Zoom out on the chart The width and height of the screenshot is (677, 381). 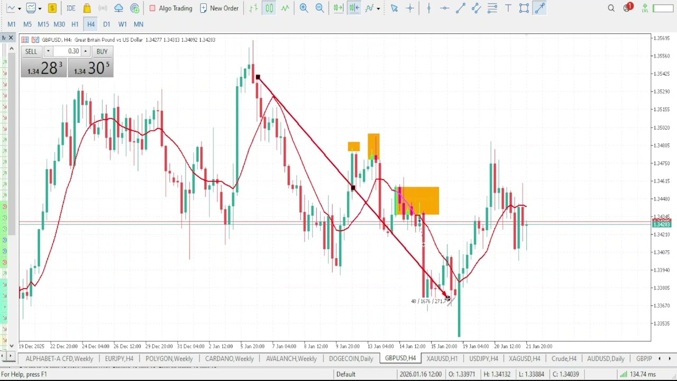click(x=319, y=8)
